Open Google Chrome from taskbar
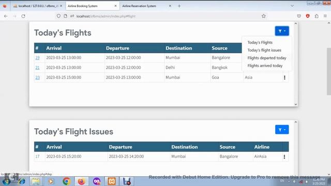 (66, 181)
